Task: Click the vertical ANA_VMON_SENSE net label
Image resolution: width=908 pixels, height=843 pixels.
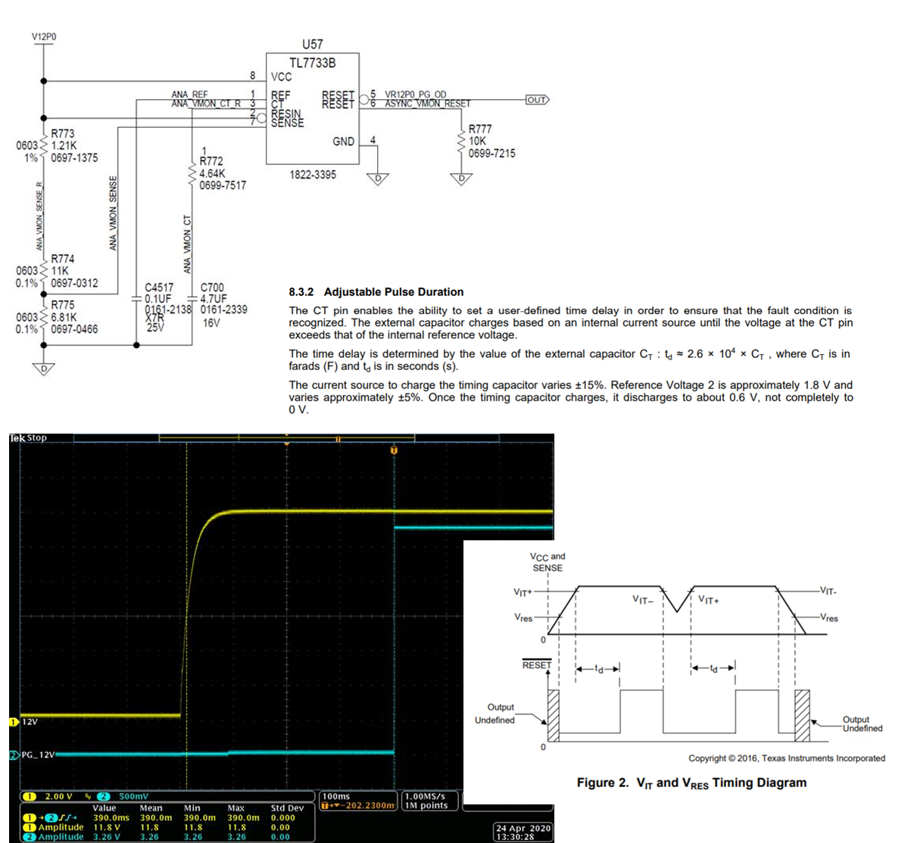Action: click(113, 213)
